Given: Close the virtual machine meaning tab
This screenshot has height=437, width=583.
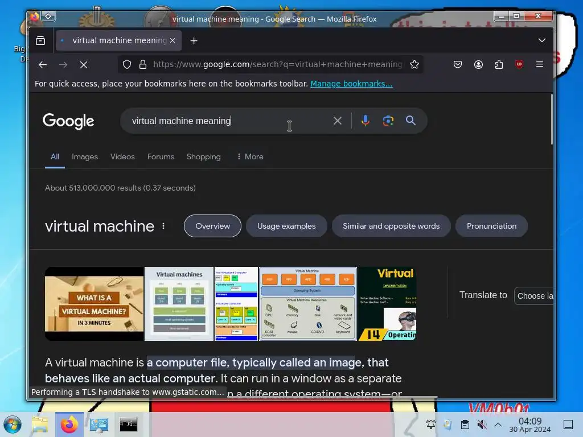Looking at the screenshot, I should (x=173, y=40).
